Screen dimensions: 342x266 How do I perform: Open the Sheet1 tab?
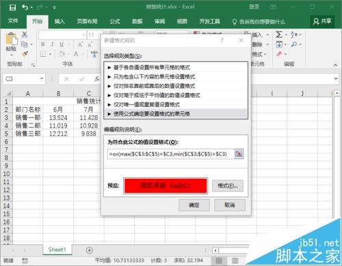point(57,250)
